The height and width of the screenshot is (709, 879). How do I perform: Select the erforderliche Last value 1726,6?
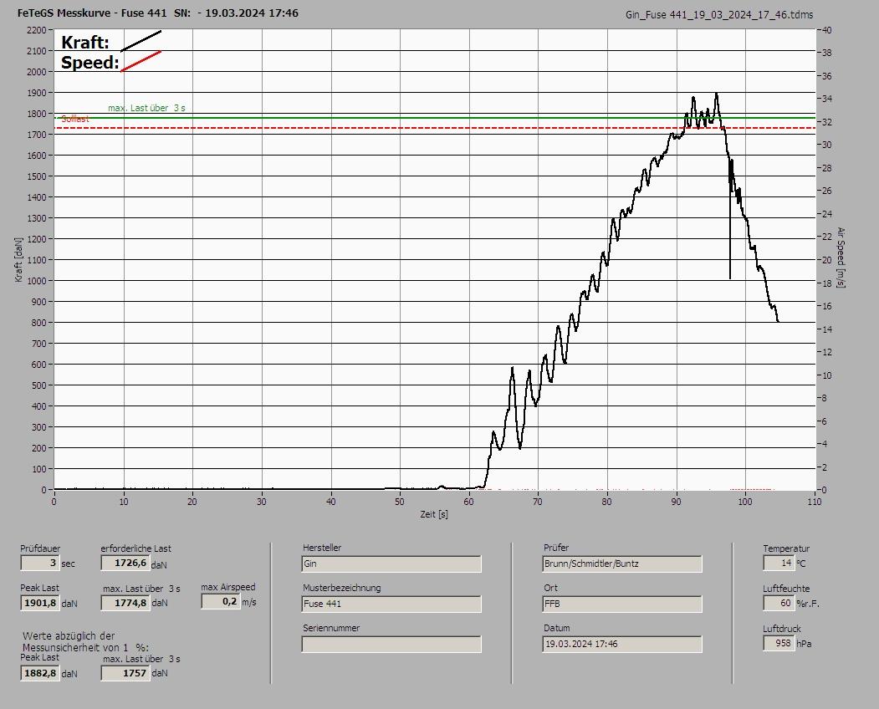[125, 563]
